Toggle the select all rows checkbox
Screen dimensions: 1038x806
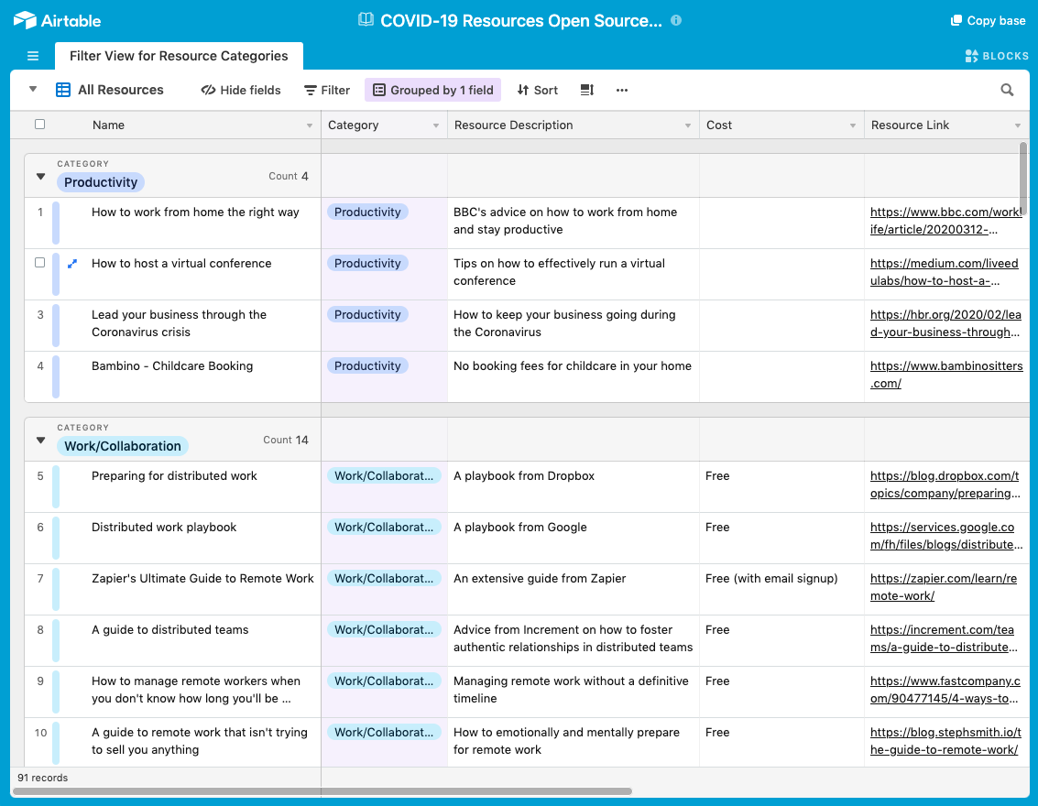[39, 125]
